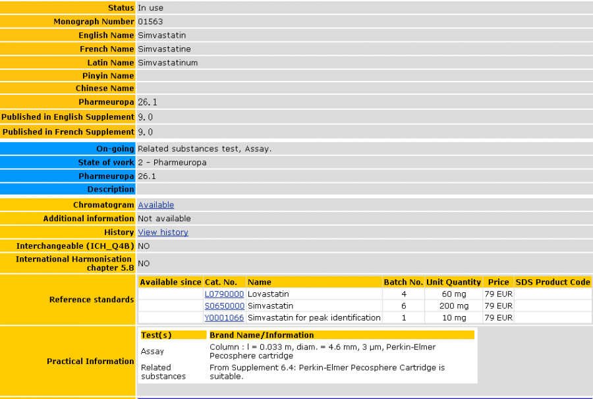The width and height of the screenshot is (593, 399).
Task: Select the Latin name 'Simvastatinum'
Action: pos(167,63)
